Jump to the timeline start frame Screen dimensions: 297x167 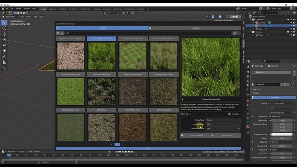pos(116,152)
